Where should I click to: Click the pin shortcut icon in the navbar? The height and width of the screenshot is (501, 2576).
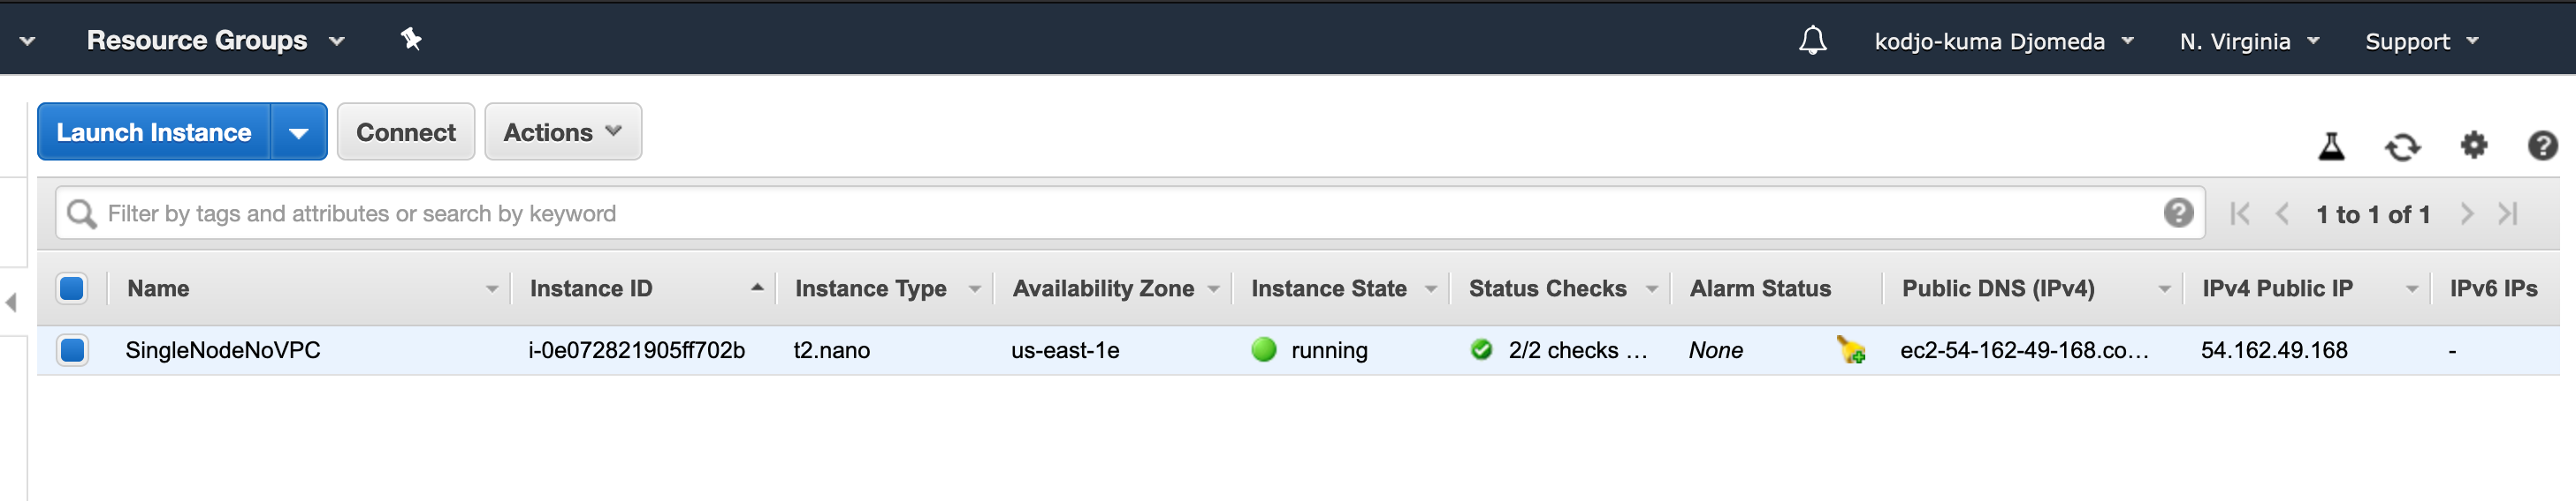coord(411,40)
